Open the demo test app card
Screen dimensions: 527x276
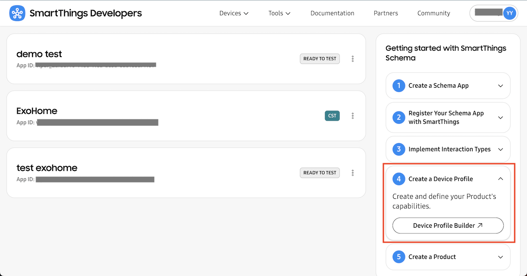coord(186,59)
